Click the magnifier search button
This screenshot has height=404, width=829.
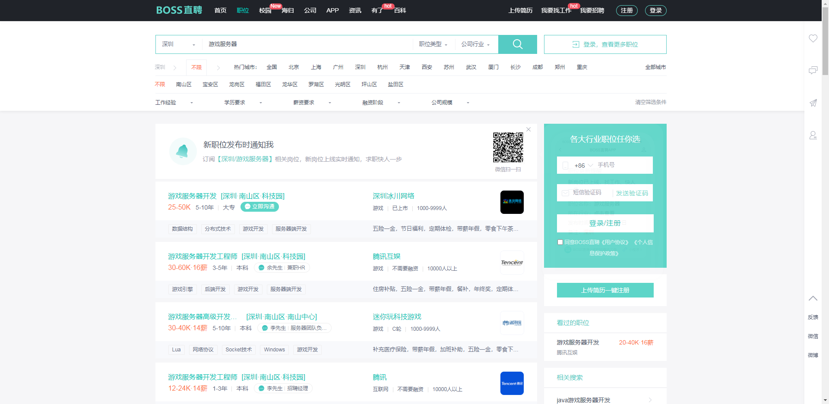click(x=517, y=44)
